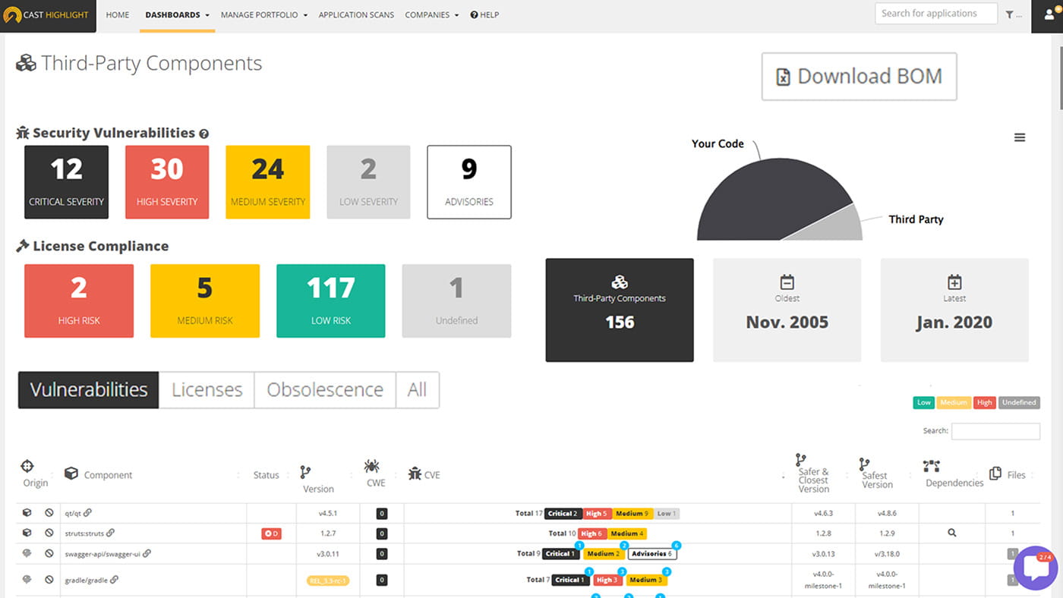Click the Download BOM button
The height and width of the screenshot is (598, 1063).
(859, 76)
